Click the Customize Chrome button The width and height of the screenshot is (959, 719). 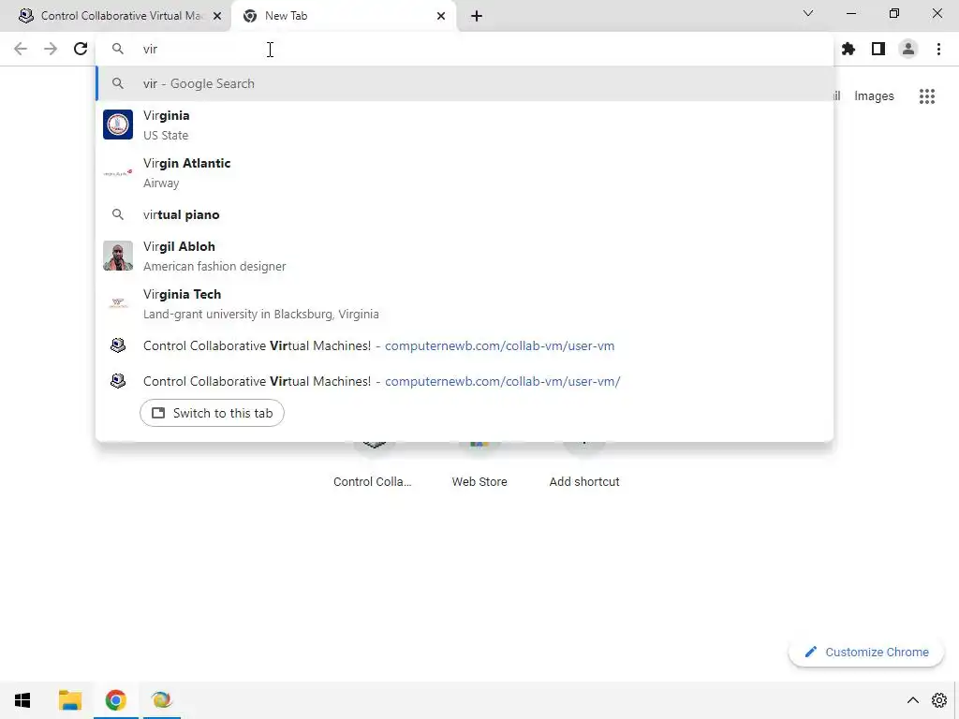(x=866, y=652)
